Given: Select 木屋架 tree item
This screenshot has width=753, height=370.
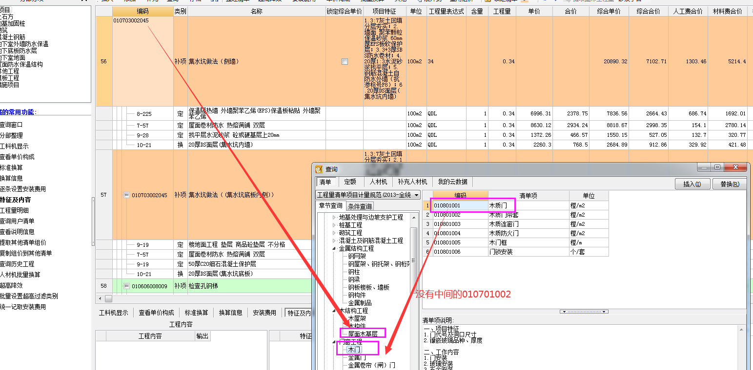Looking at the screenshot, I should 357,318.
